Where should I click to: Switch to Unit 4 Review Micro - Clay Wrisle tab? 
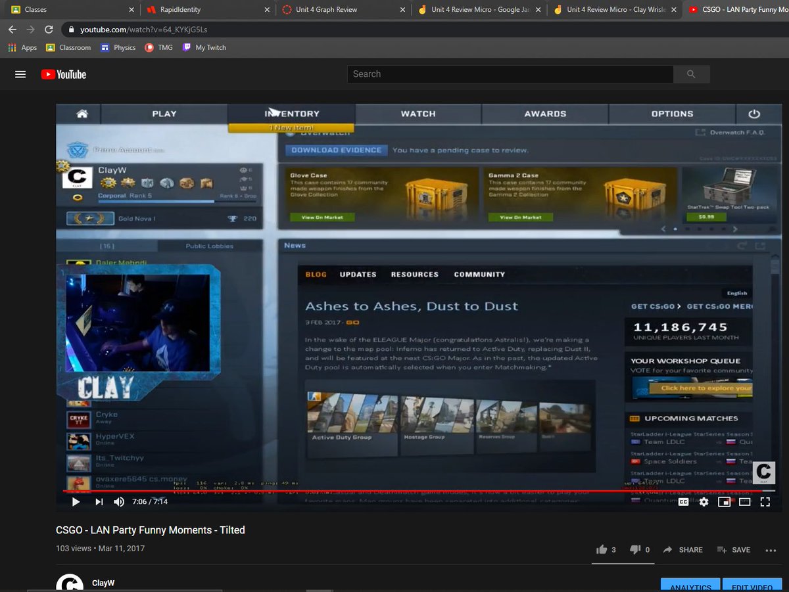point(615,10)
